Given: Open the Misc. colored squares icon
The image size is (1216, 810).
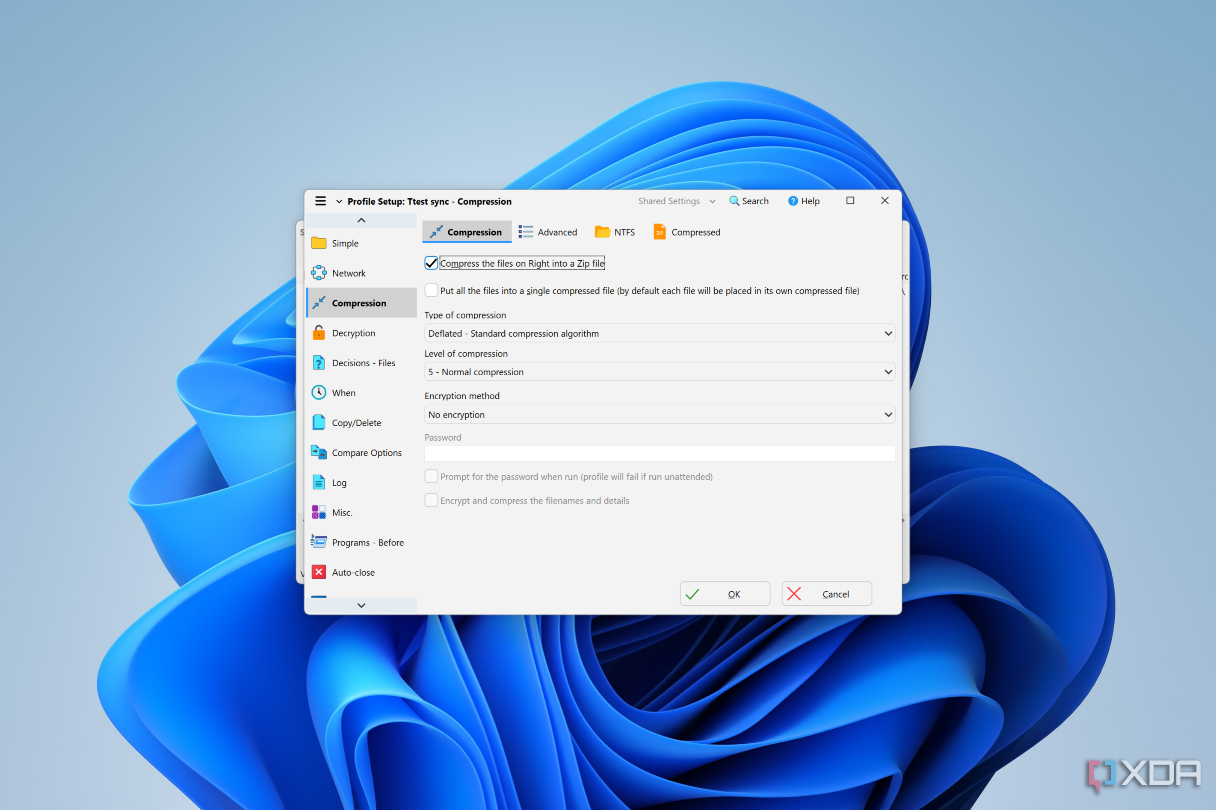Looking at the screenshot, I should coord(319,512).
